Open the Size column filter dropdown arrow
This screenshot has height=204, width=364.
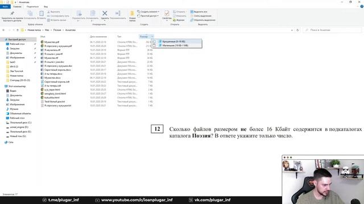[x=152, y=36]
